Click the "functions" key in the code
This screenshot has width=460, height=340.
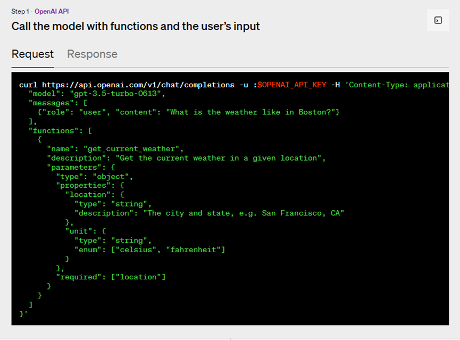pos(52,131)
